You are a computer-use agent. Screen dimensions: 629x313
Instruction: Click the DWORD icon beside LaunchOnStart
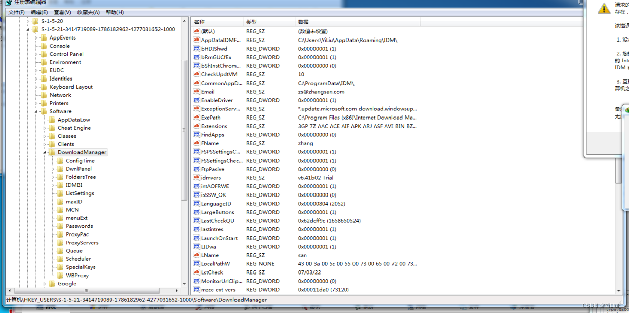point(197,238)
